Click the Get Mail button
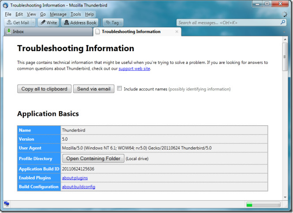Viewport: 293px width, 213px height. coord(18,22)
